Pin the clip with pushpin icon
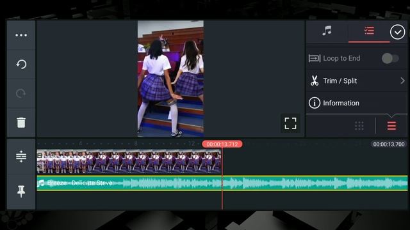 tap(21, 192)
